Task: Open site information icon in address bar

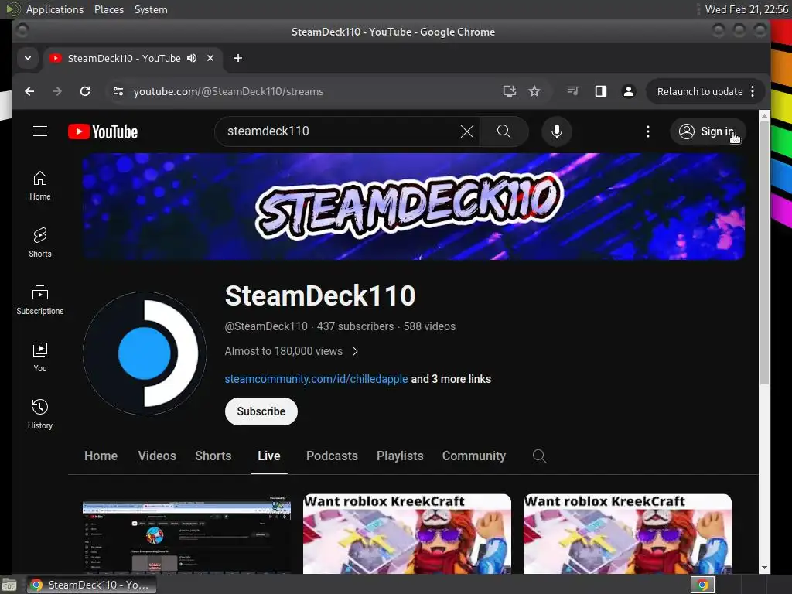Action: pos(118,91)
